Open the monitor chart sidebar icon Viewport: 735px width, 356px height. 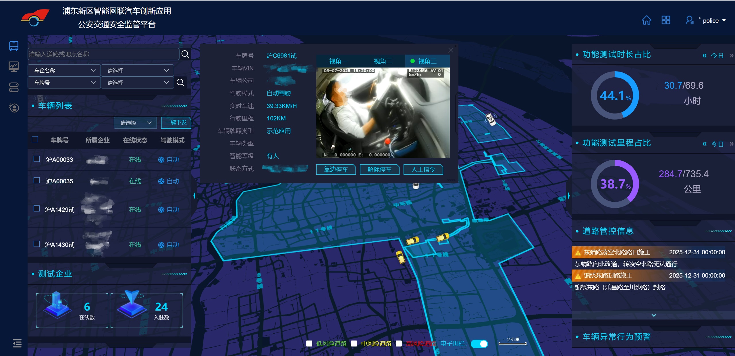(14, 66)
